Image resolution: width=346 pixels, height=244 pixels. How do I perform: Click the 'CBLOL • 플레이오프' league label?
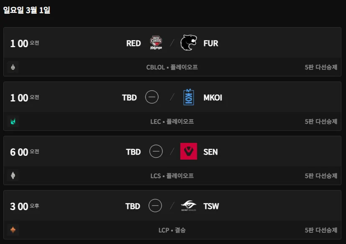pos(172,67)
